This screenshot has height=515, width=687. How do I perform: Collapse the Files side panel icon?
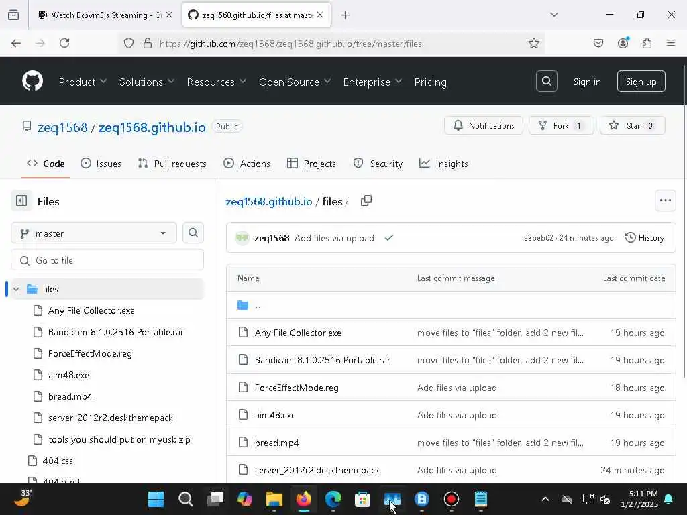[21, 201]
